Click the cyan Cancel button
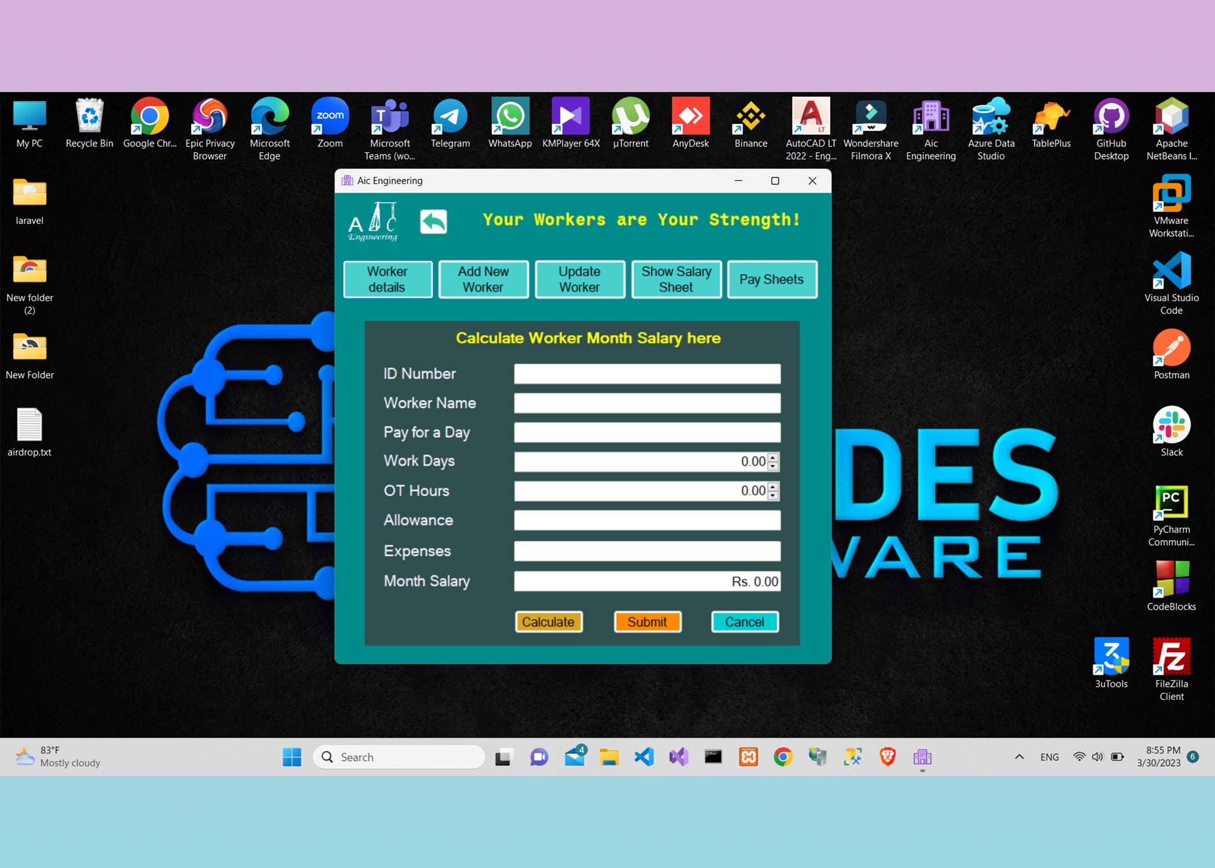The height and width of the screenshot is (868, 1215). [x=744, y=622]
